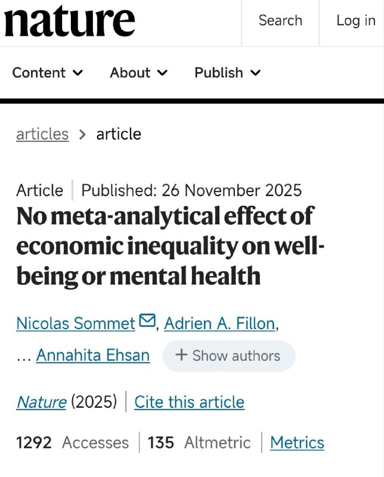The image size is (384, 477).
Task: Open the About dropdown
Action: tap(138, 73)
